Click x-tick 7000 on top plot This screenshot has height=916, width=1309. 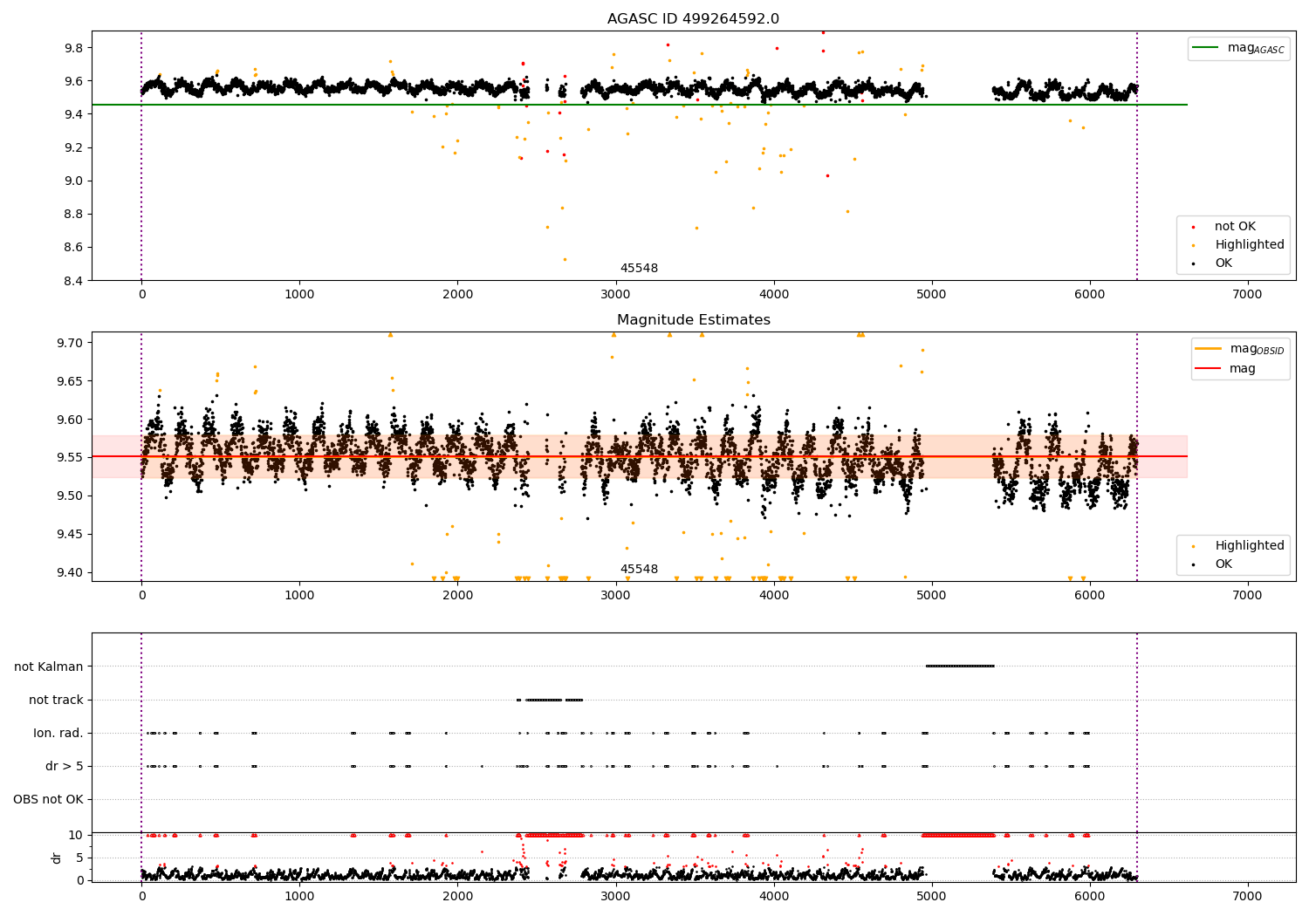[1247, 295]
